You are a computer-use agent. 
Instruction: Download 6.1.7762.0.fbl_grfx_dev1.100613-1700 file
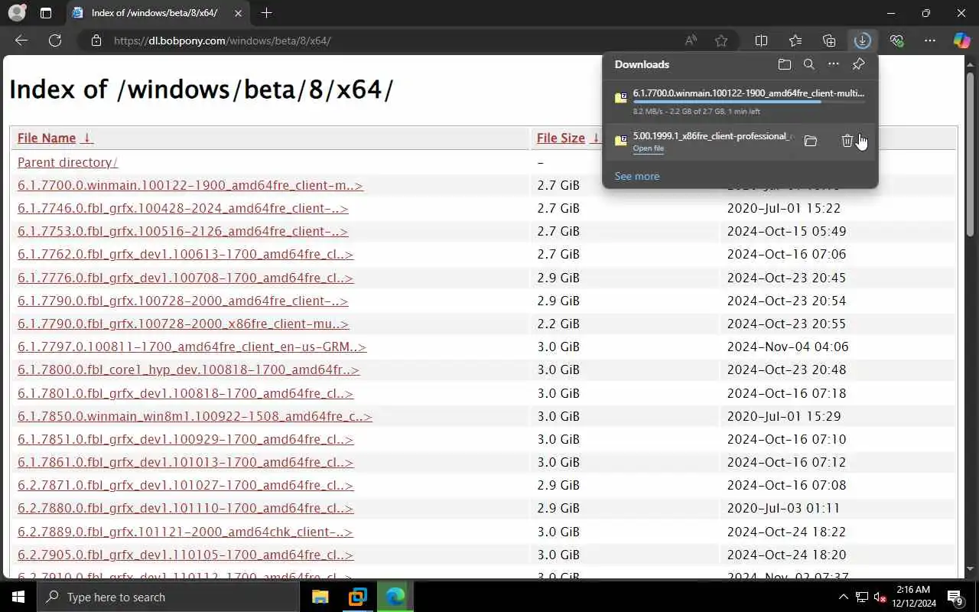click(185, 254)
